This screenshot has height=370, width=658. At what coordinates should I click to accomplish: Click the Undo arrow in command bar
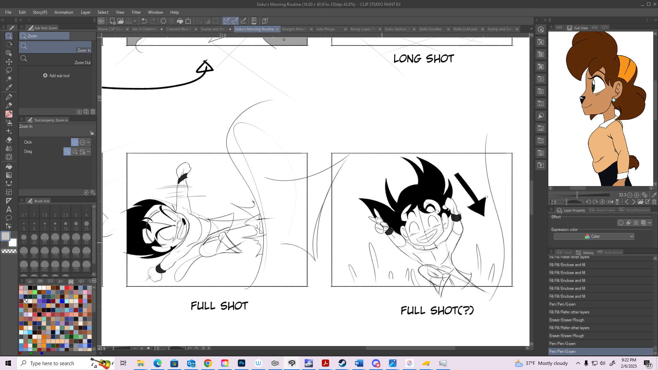pyautogui.click(x=144, y=21)
